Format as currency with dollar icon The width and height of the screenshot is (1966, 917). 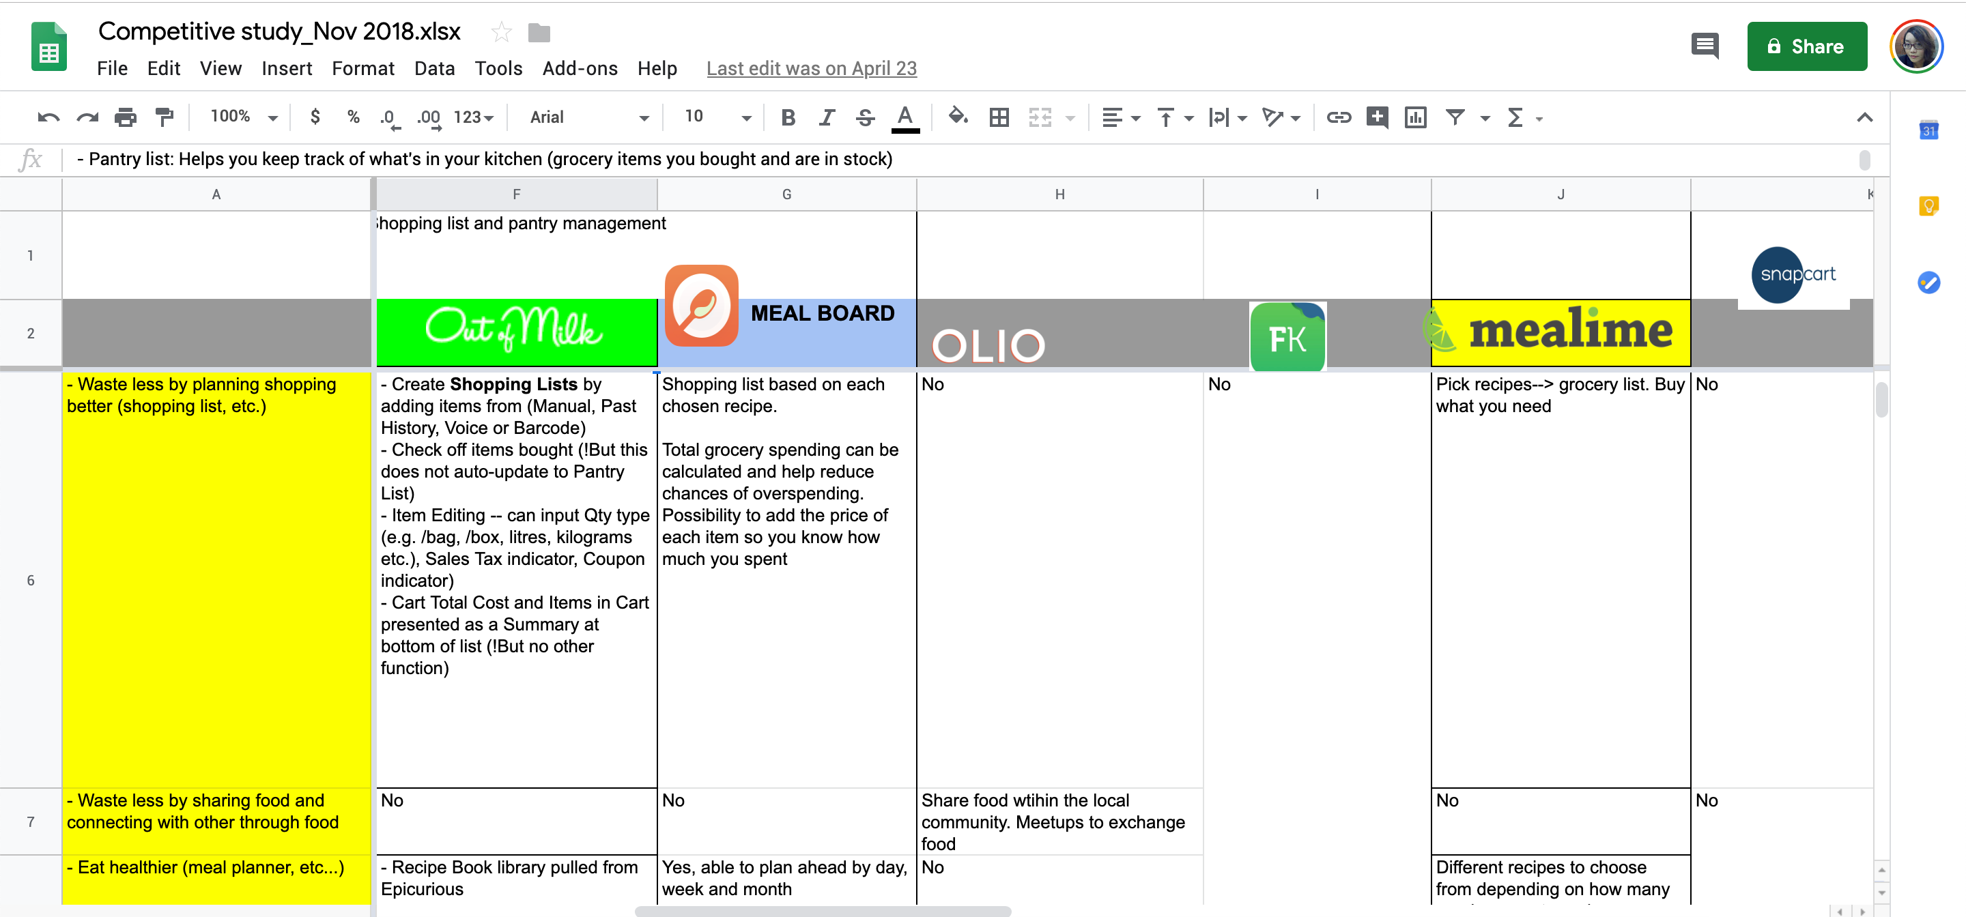[315, 117]
